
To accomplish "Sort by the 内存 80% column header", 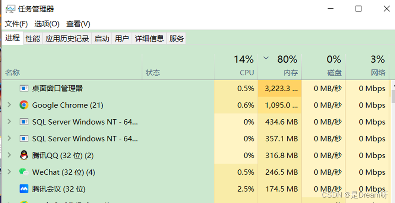I will 279,67.
